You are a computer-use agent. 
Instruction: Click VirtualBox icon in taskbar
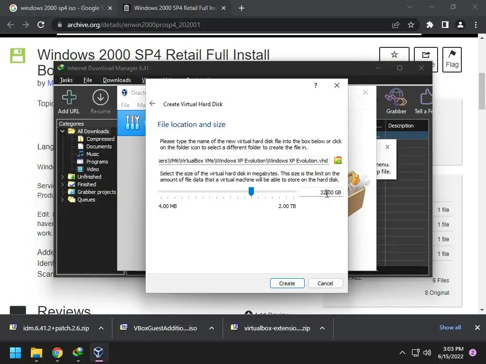(x=99, y=352)
